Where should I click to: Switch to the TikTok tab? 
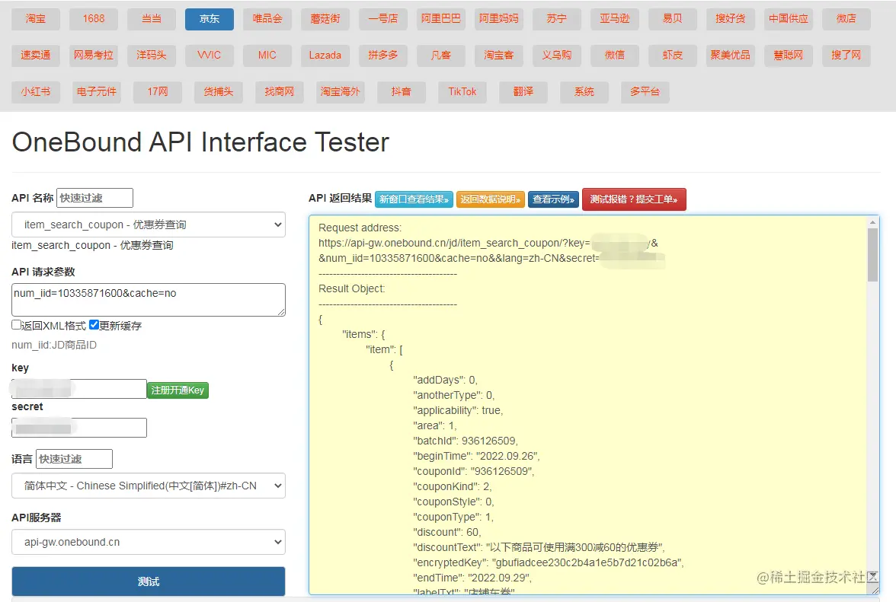tap(462, 92)
